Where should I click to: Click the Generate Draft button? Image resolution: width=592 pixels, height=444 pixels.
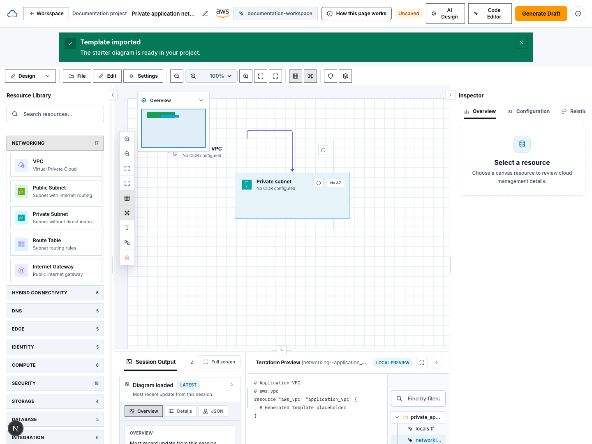click(541, 14)
